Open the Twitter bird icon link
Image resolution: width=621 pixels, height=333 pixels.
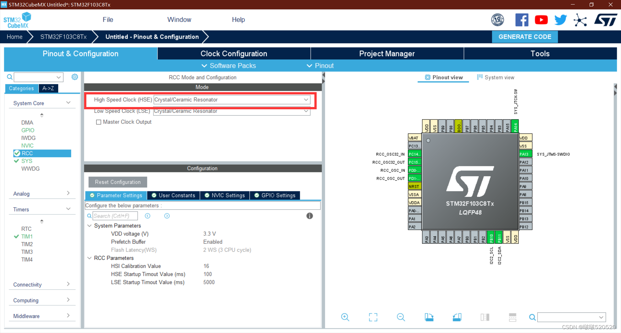[x=561, y=20]
